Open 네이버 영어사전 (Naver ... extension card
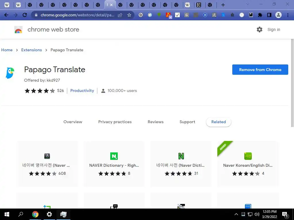The width and height of the screenshot is (294, 220). click(47, 164)
